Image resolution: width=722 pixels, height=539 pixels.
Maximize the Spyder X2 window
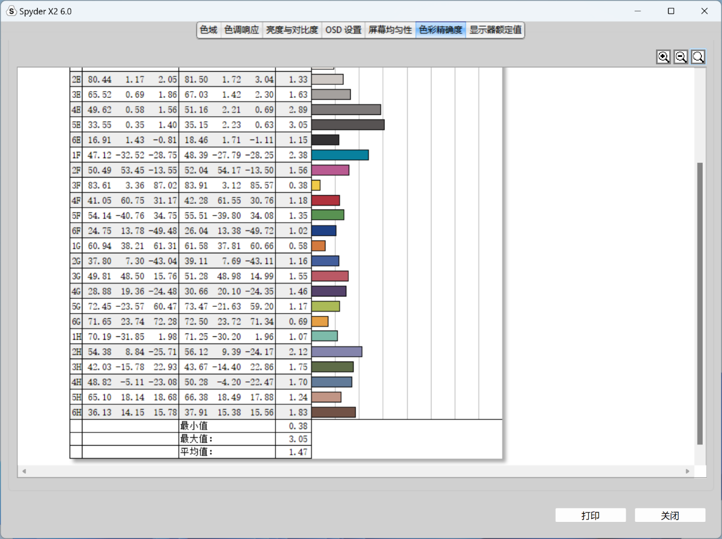pos(671,11)
